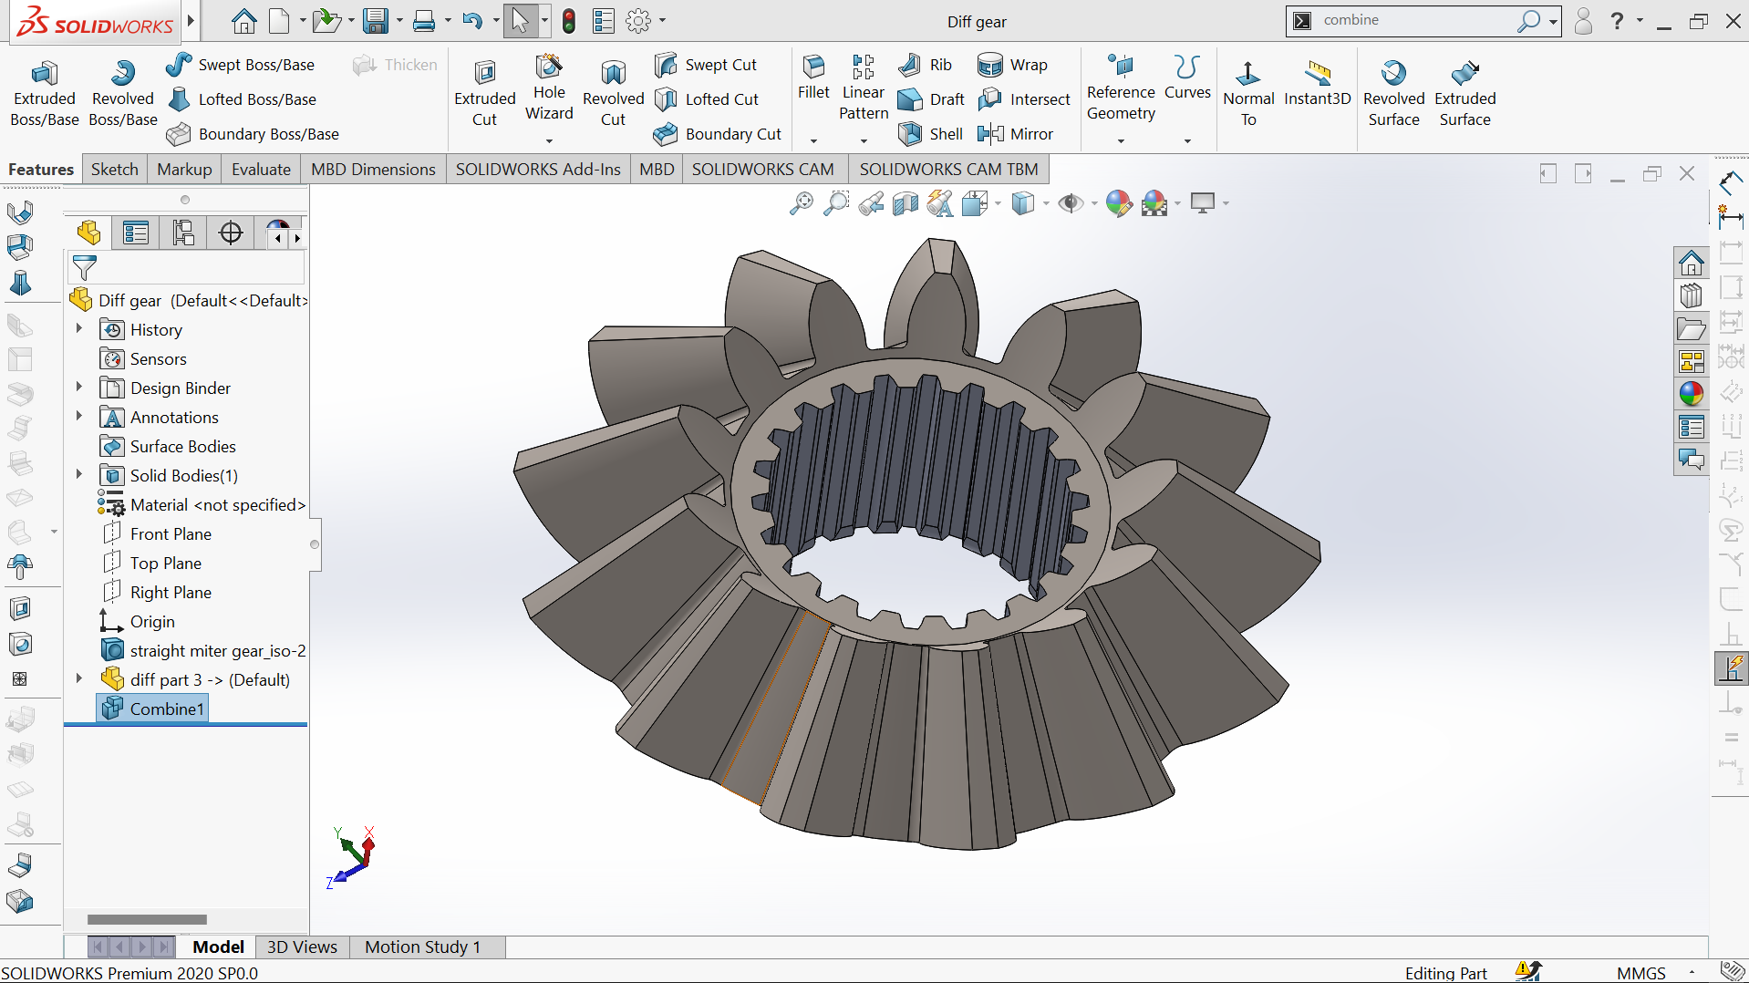Switch to Motion Study 1 tab
The height and width of the screenshot is (983, 1749).
point(422,947)
